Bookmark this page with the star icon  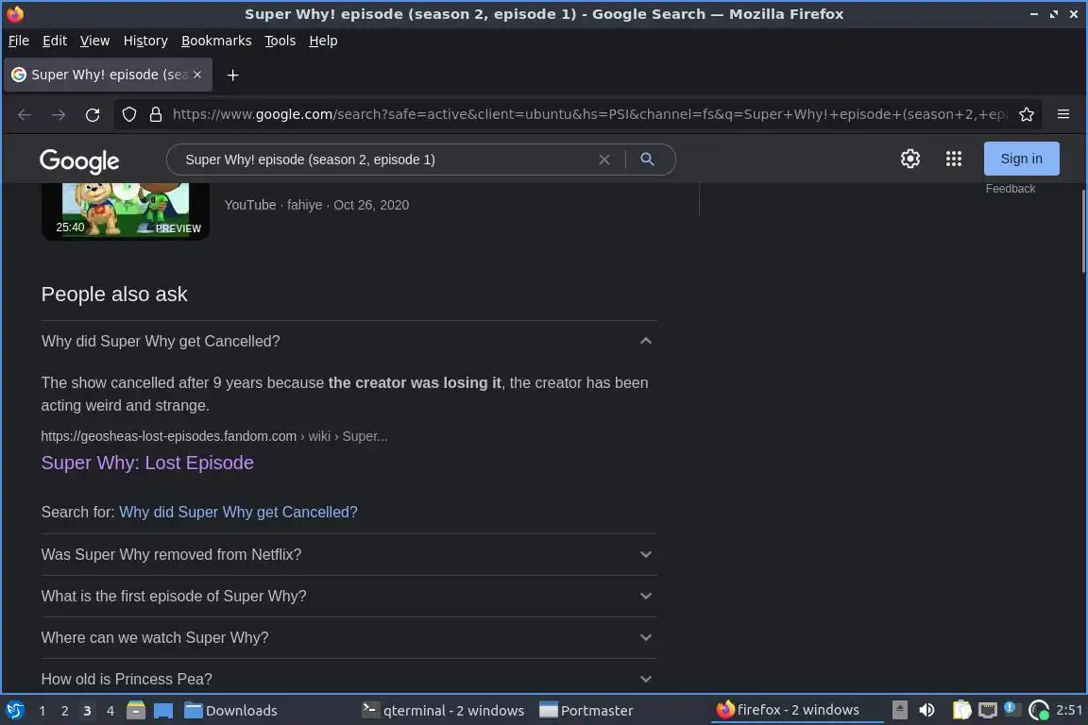1027,114
